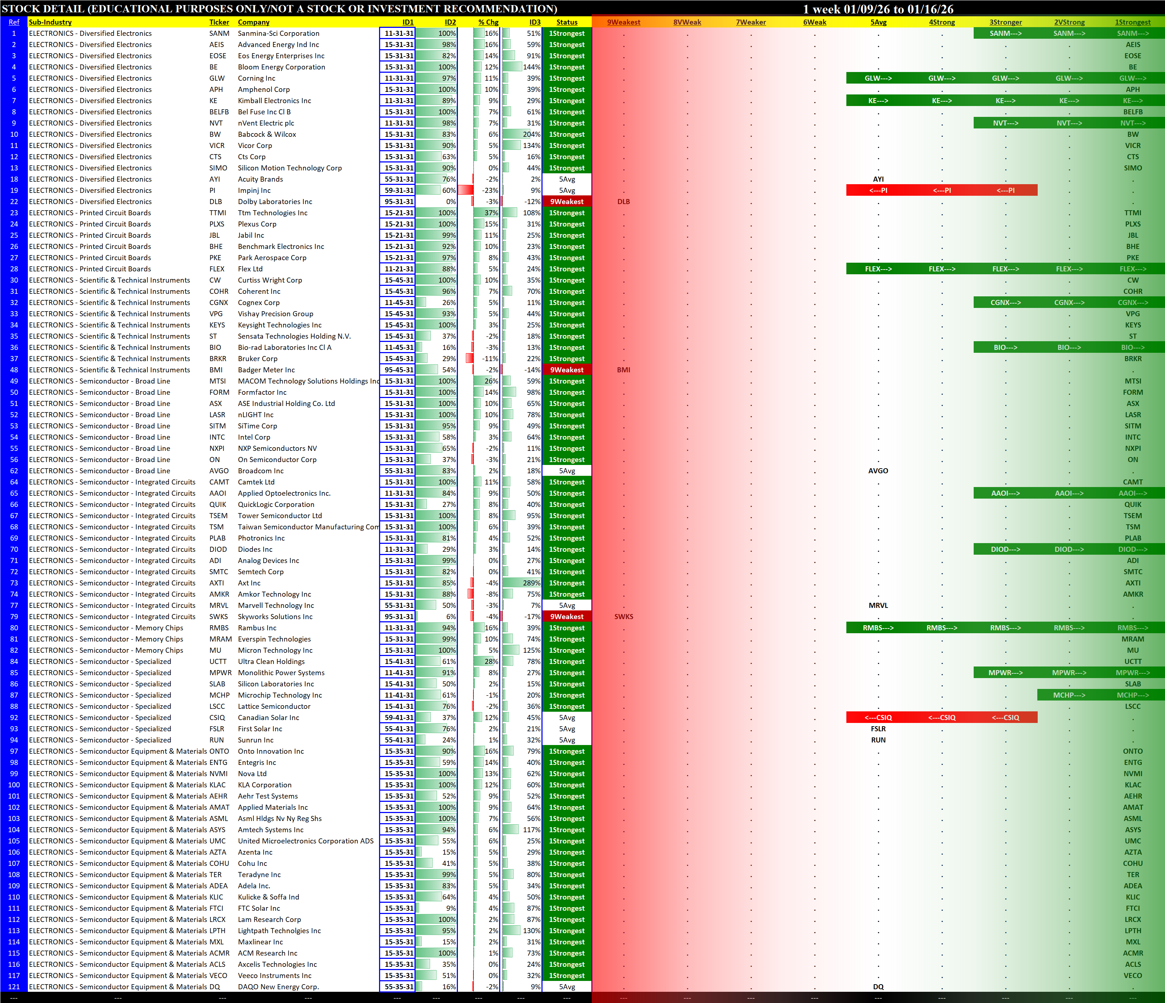Click the red <---PI arrow under 5Avg
This screenshot has height=1003, width=1165.
[x=878, y=190]
